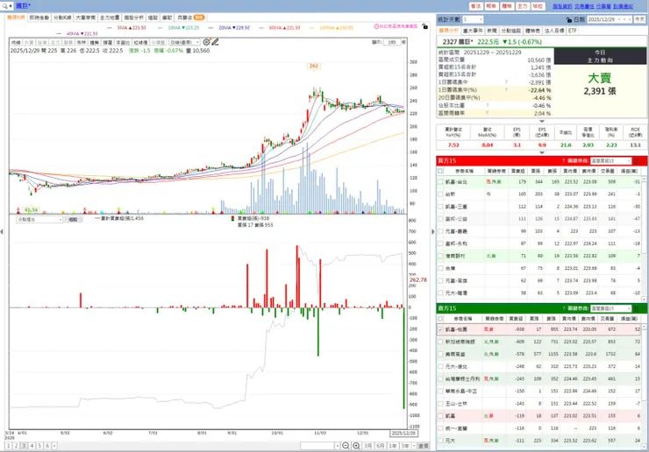Screen dimensions: 649x452
Task: Open chart settings gear icon
Action: tap(206, 42)
